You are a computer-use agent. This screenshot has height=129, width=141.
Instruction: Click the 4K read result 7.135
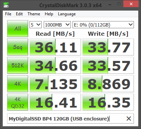pyautogui.click(x=55, y=84)
